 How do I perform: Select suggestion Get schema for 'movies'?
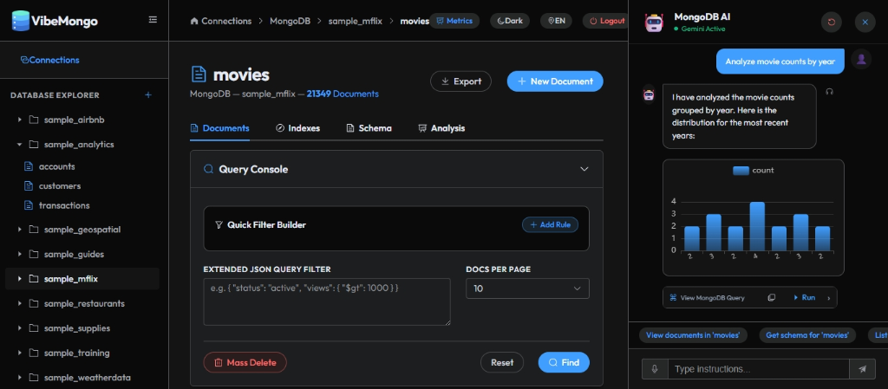pyautogui.click(x=807, y=335)
